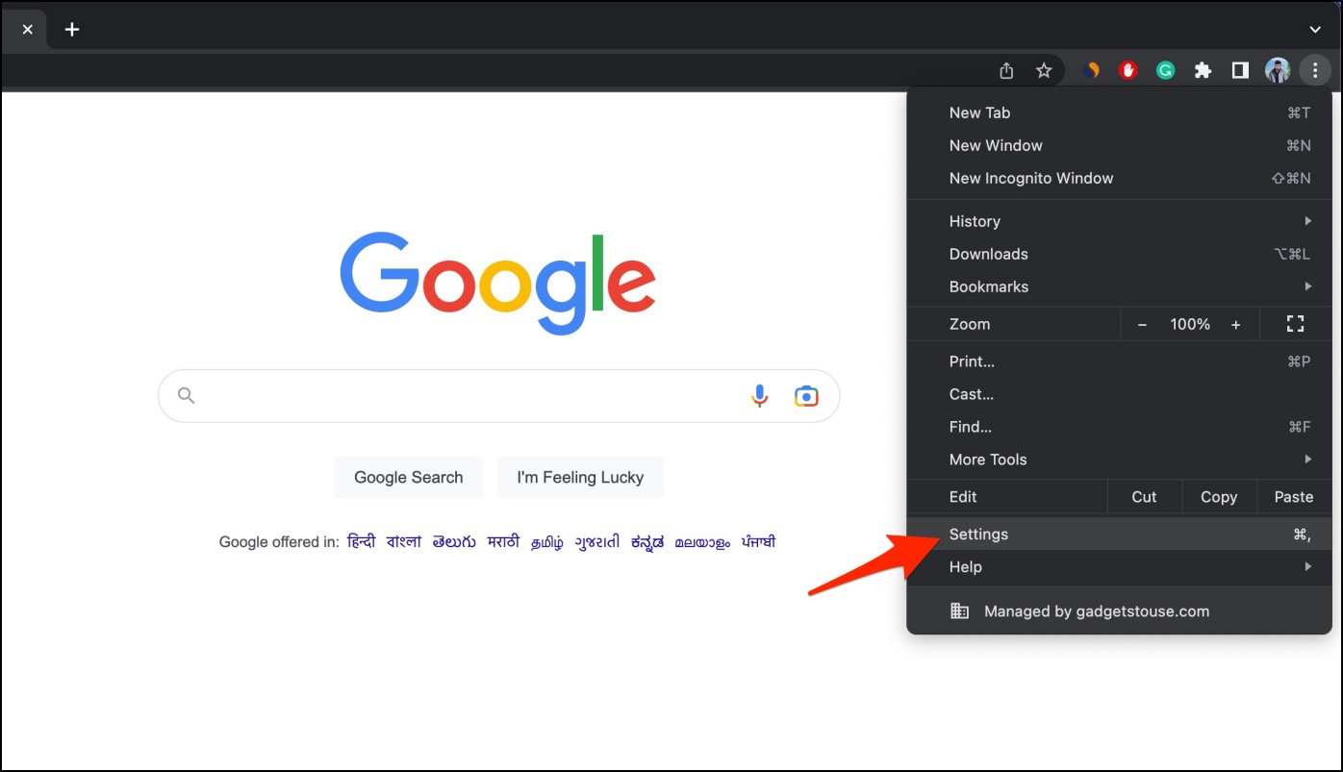This screenshot has width=1343, height=772.
Task: Switch Google to മലയാളം language
Action: tap(702, 543)
